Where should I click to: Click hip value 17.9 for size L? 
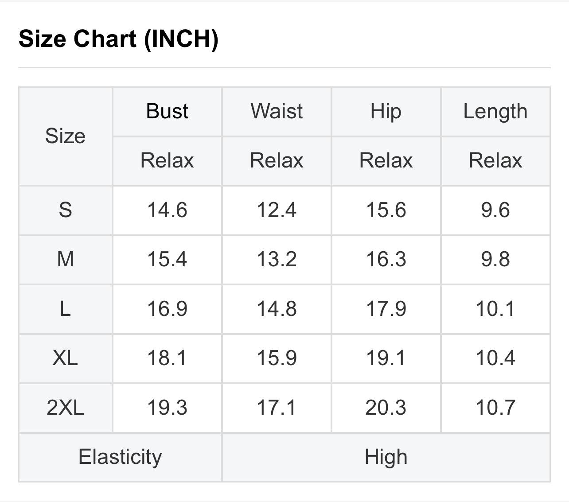tap(386, 309)
